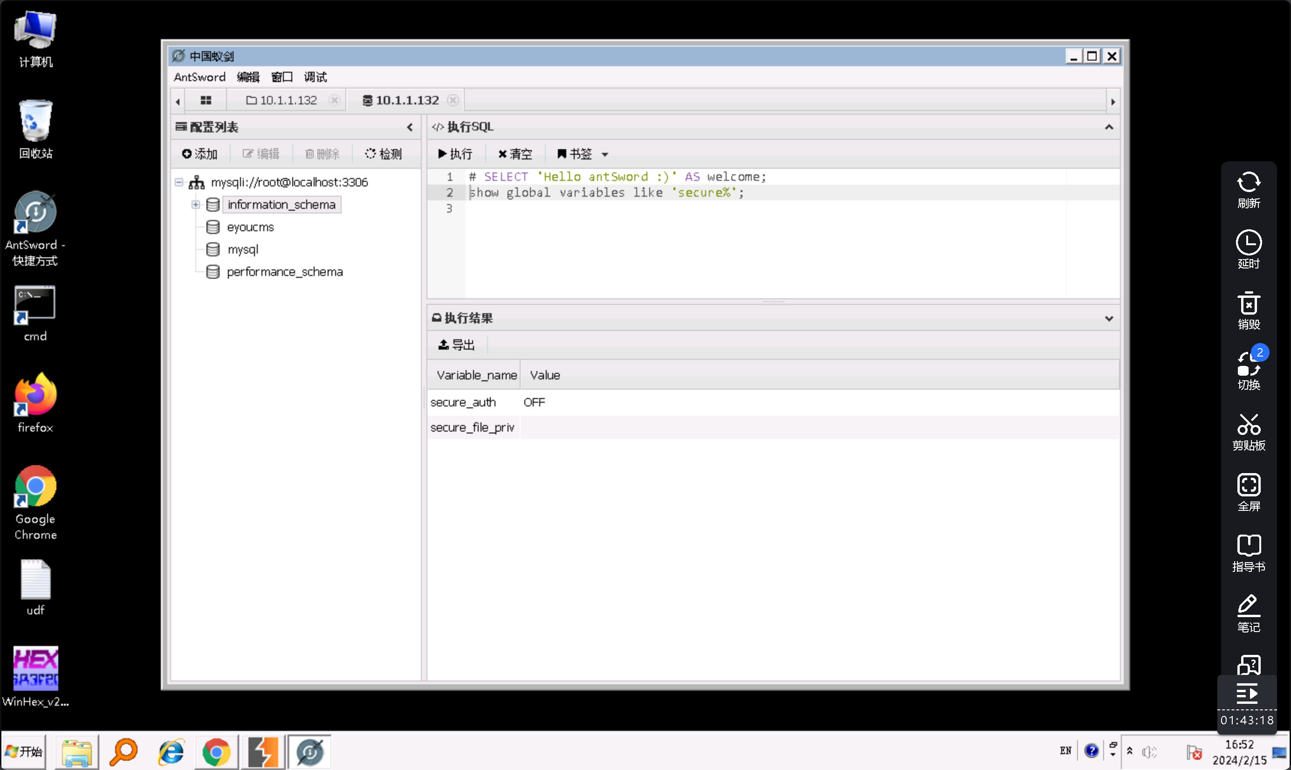Image resolution: width=1291 pixels, height=770 pixels.
Task: Open the home grid tab icon
Action: tap(206, 100)
